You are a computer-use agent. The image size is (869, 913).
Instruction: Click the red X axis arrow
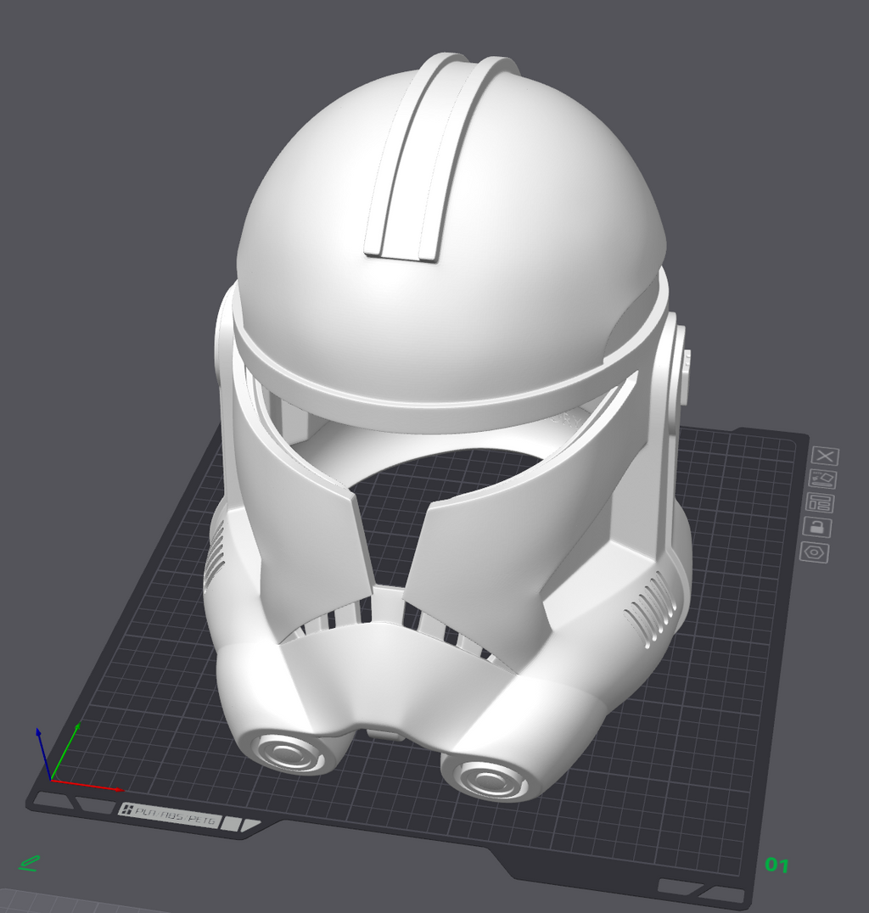(x=87, y=785)
